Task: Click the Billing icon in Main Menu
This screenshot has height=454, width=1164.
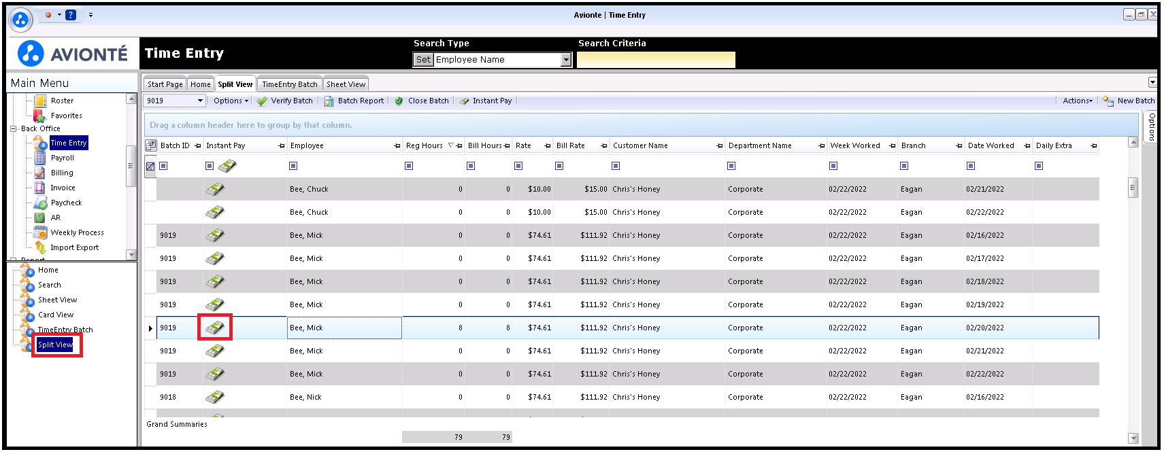Action: point(40,173)
